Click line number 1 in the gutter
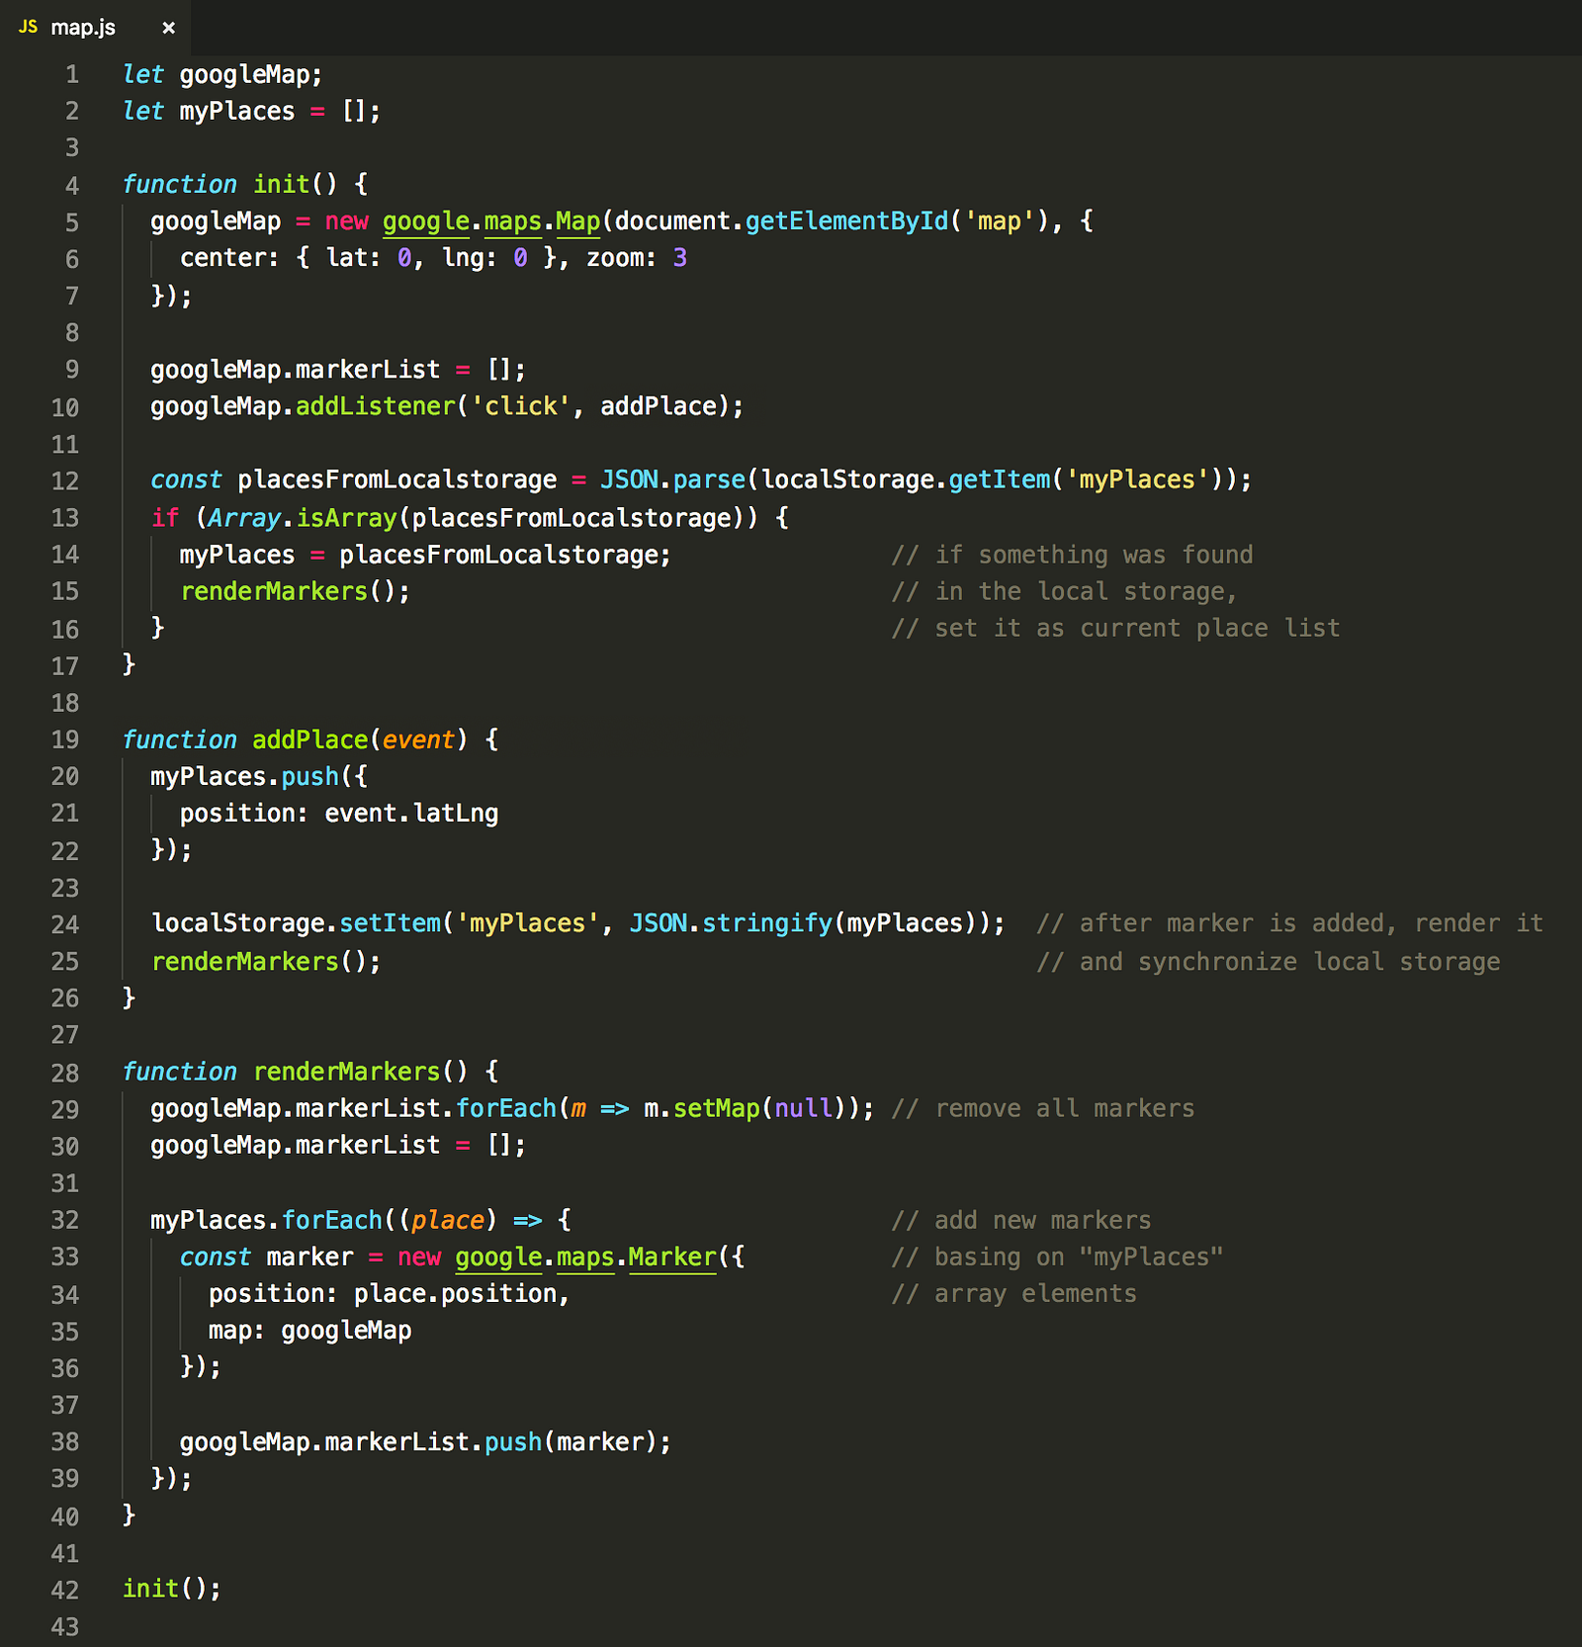This screenshot has width=1582, height=1647. click(x=72, y=75)
